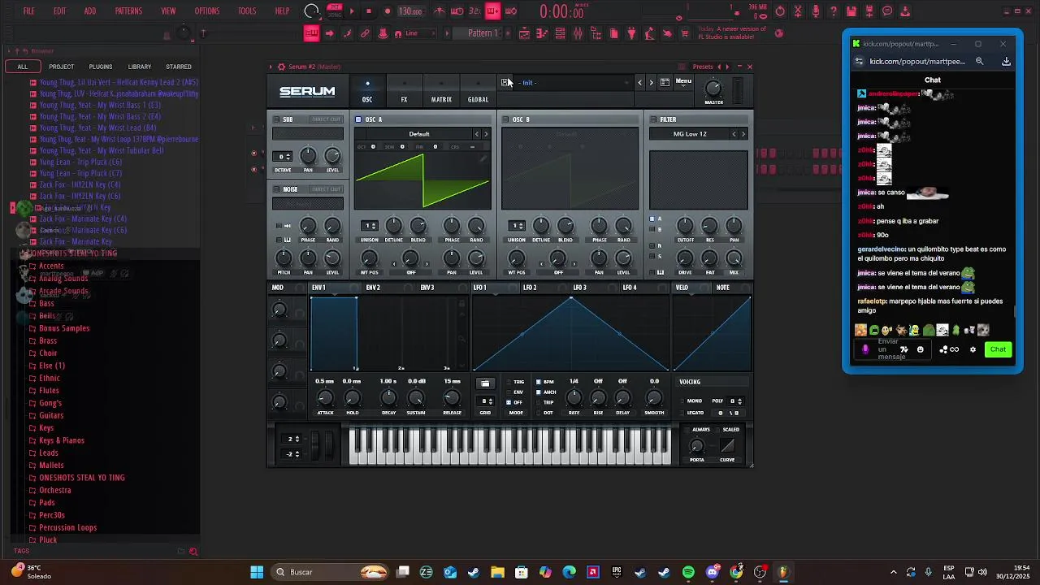The width and height of the screenshot is (1040, 585).
Task: Open the Serum Menu dropdown
Action: [683, 81]
